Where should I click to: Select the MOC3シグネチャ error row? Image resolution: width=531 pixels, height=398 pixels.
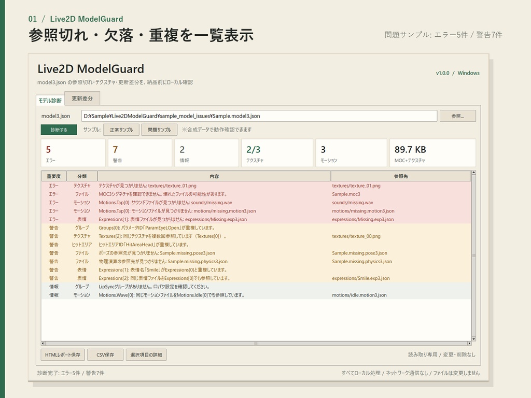pos(256,194)
